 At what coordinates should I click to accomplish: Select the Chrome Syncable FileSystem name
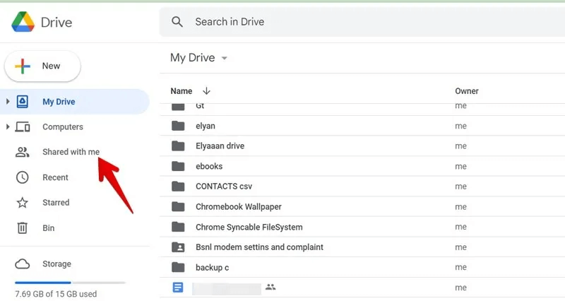(x=249, y=227)
